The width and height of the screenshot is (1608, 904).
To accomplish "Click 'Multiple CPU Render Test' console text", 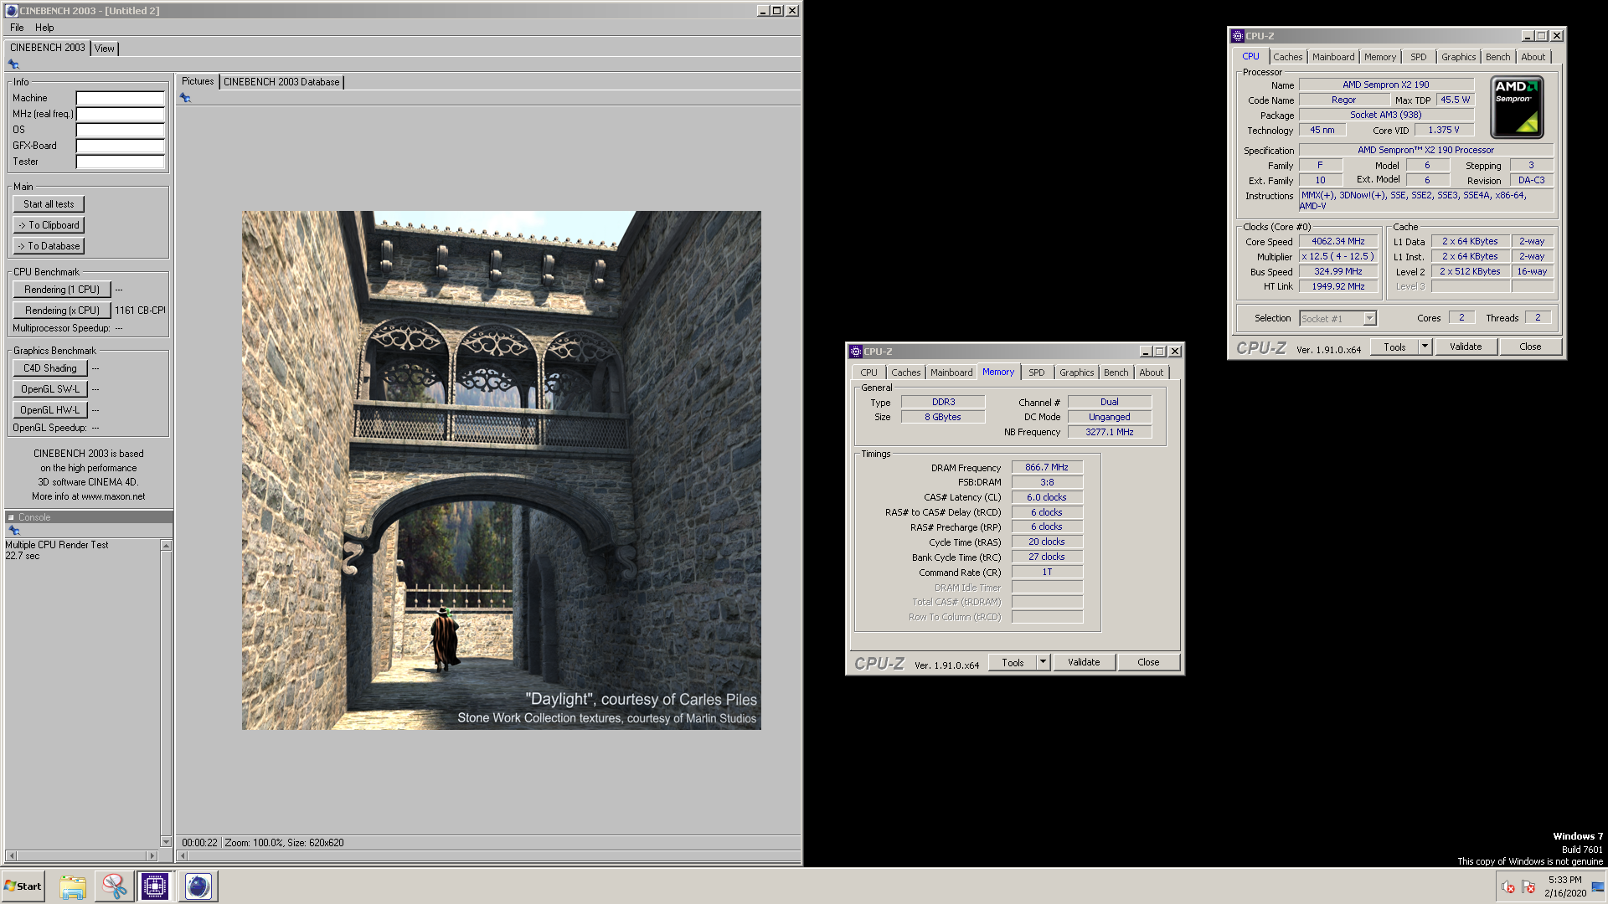I will coord(57,545).
